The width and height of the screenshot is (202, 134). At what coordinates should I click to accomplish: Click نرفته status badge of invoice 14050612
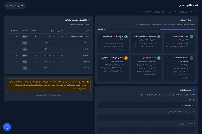pyautogui.click(x=25, y=68)
